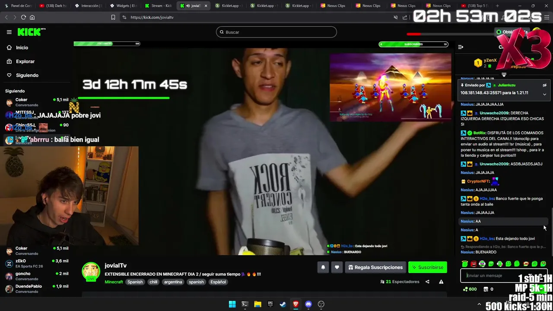
Task: Switch to the Panel de Con browser tab
Action: coord(17,6)
